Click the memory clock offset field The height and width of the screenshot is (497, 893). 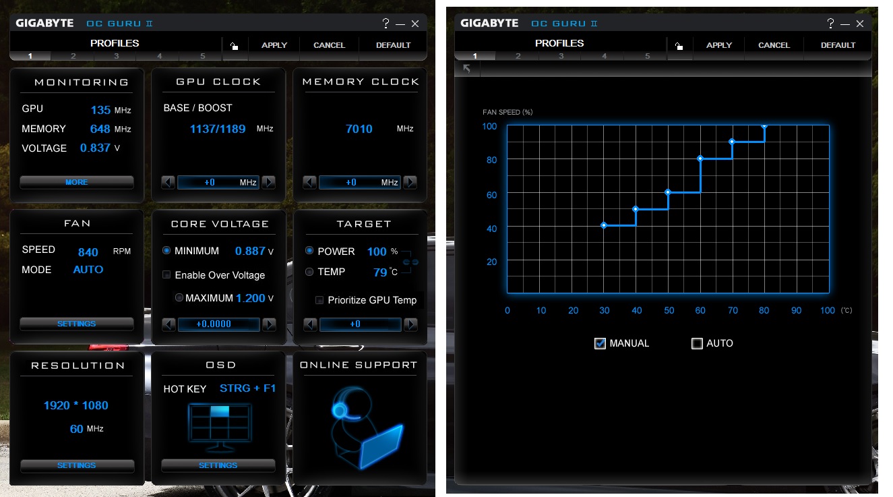[x=360, y=182]
